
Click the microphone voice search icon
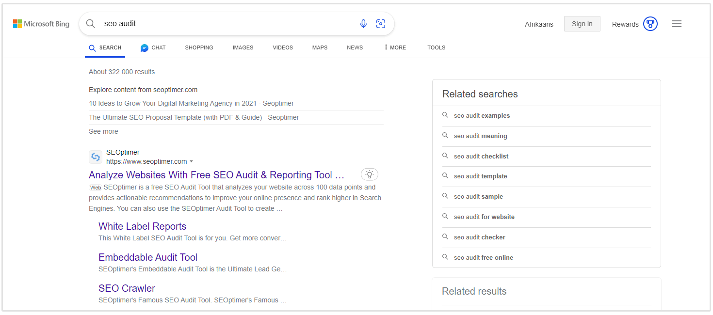point(363,24)
